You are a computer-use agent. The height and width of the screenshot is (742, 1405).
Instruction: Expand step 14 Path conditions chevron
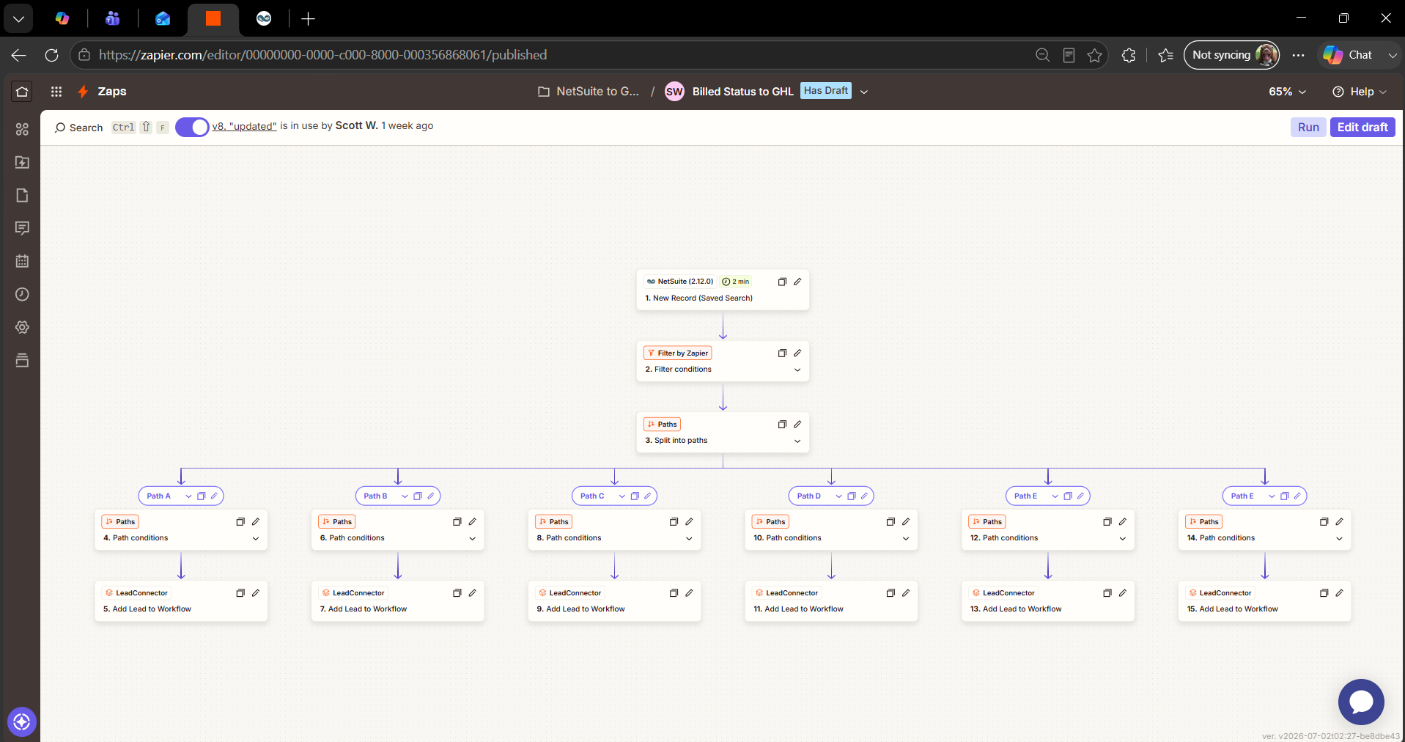point(1339,538)
